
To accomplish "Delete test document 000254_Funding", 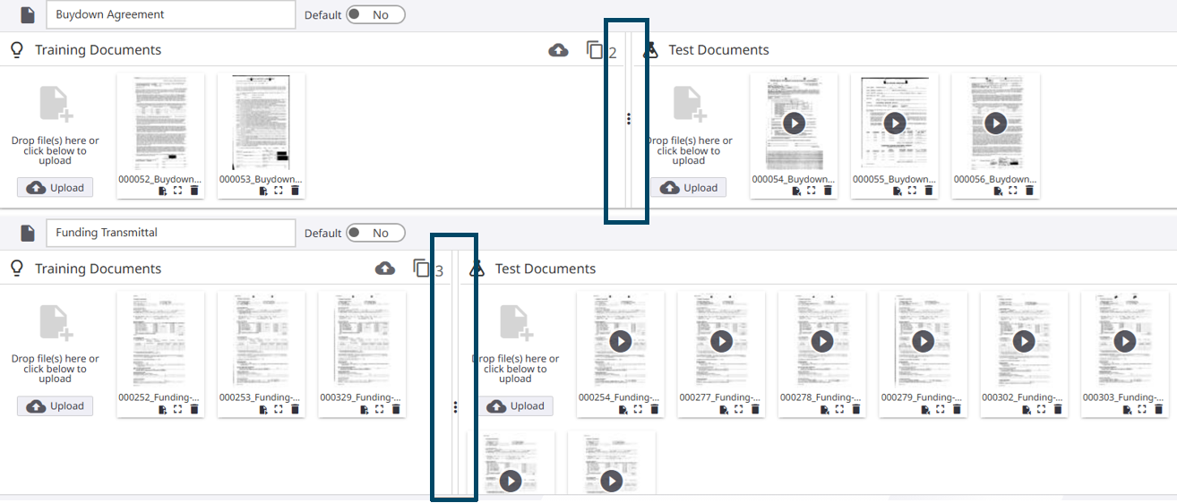I will 654,409.
